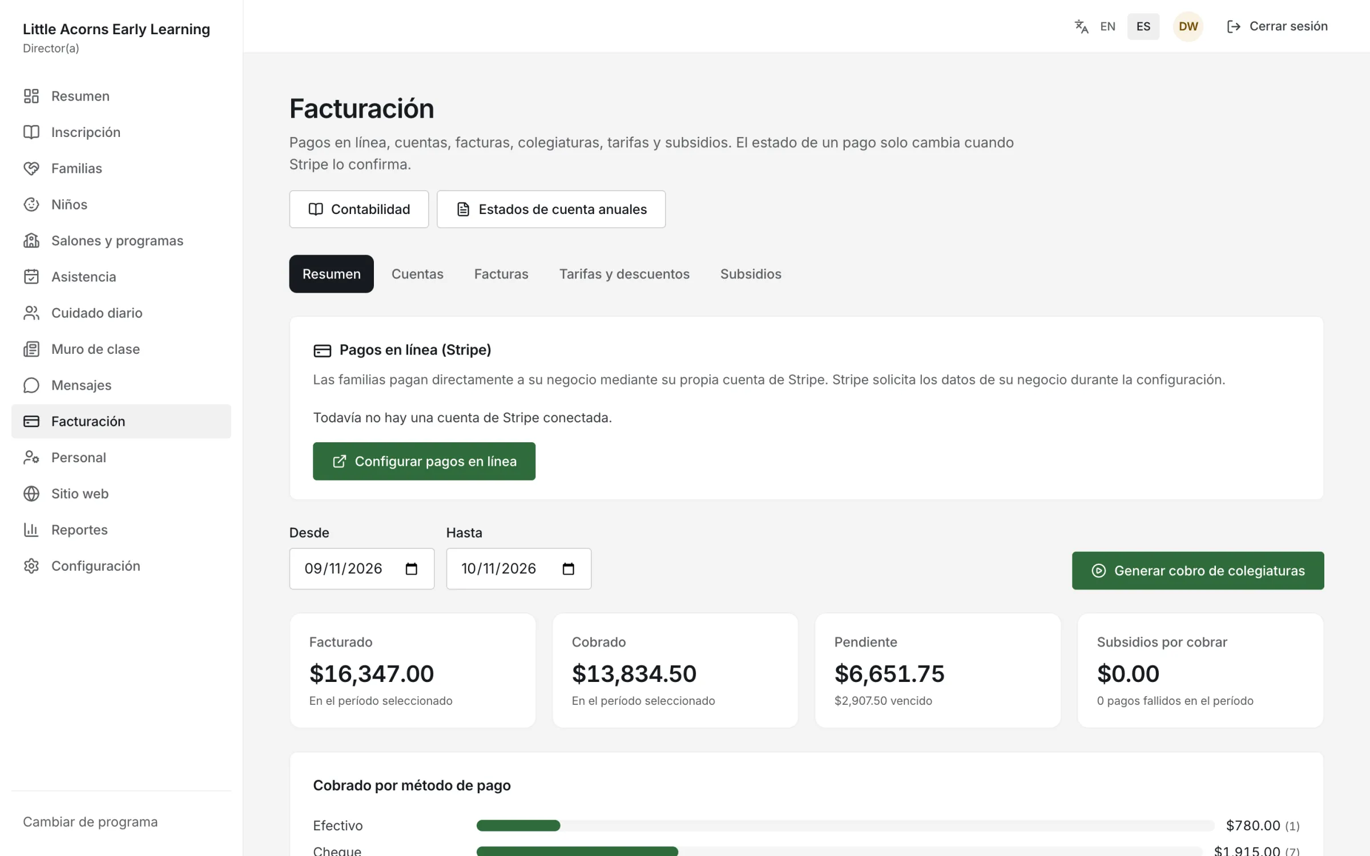Click Cerrar sesión to log out
This screenshot has height=856, width=1370.
(x=1278, y=26)
